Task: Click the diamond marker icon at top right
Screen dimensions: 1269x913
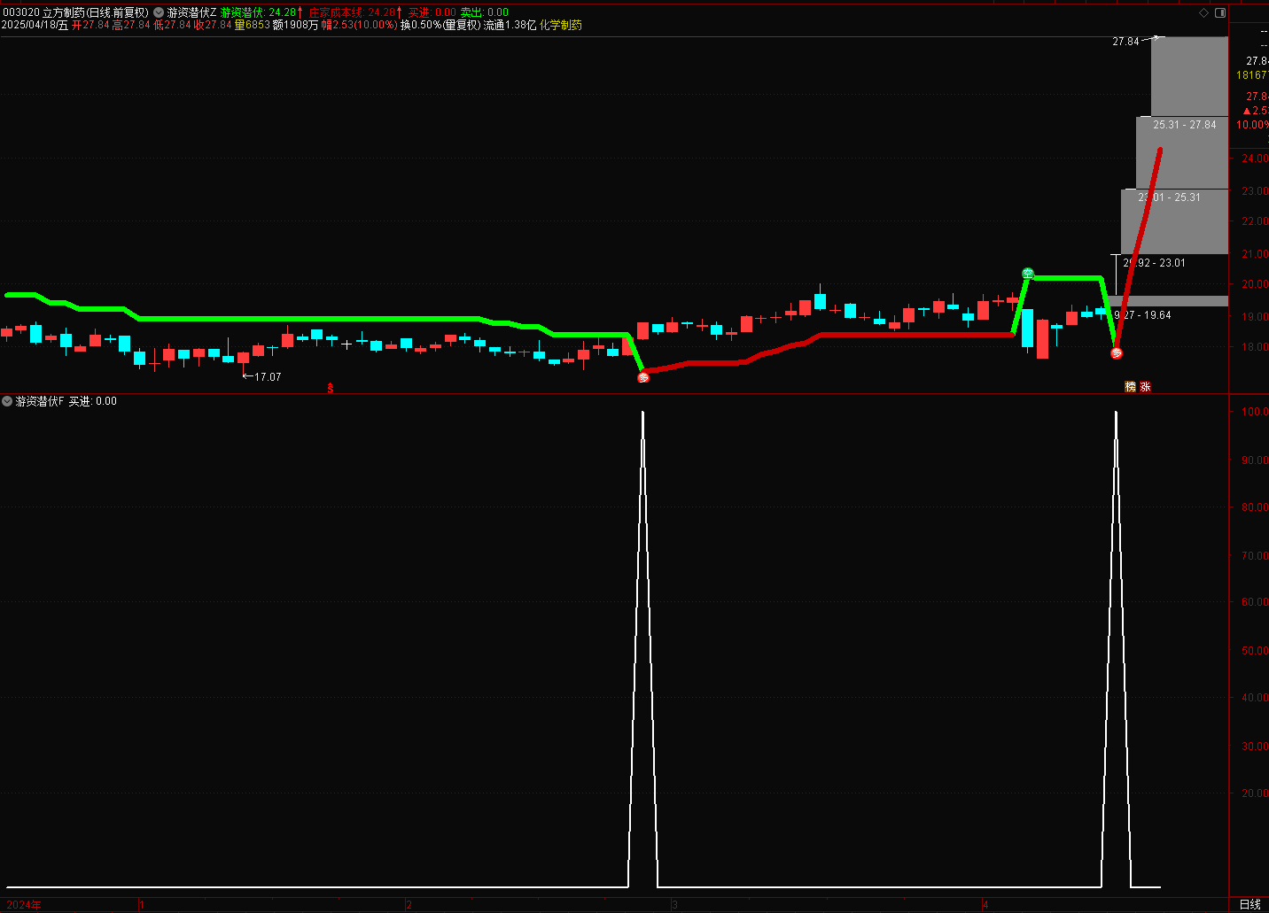Action: pyautogui.click(x=1203, y=12)
